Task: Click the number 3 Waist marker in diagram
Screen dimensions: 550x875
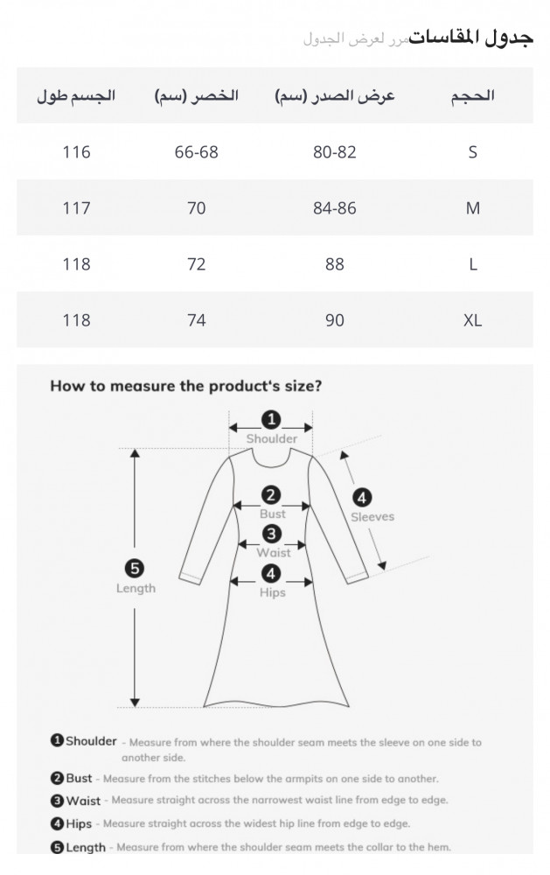Action: point(271,534)
